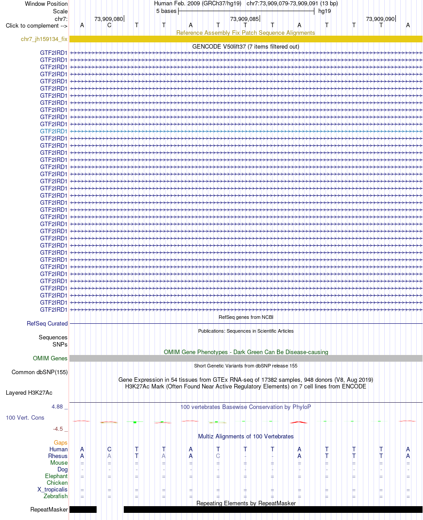Click 'Repeating Elements by RepeatMasker' title
The image size is (423, 520).
tap(246, 503)
